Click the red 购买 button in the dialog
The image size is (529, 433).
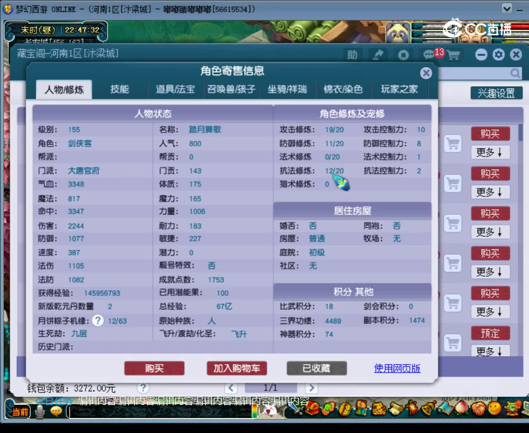(x=154, y=368)
